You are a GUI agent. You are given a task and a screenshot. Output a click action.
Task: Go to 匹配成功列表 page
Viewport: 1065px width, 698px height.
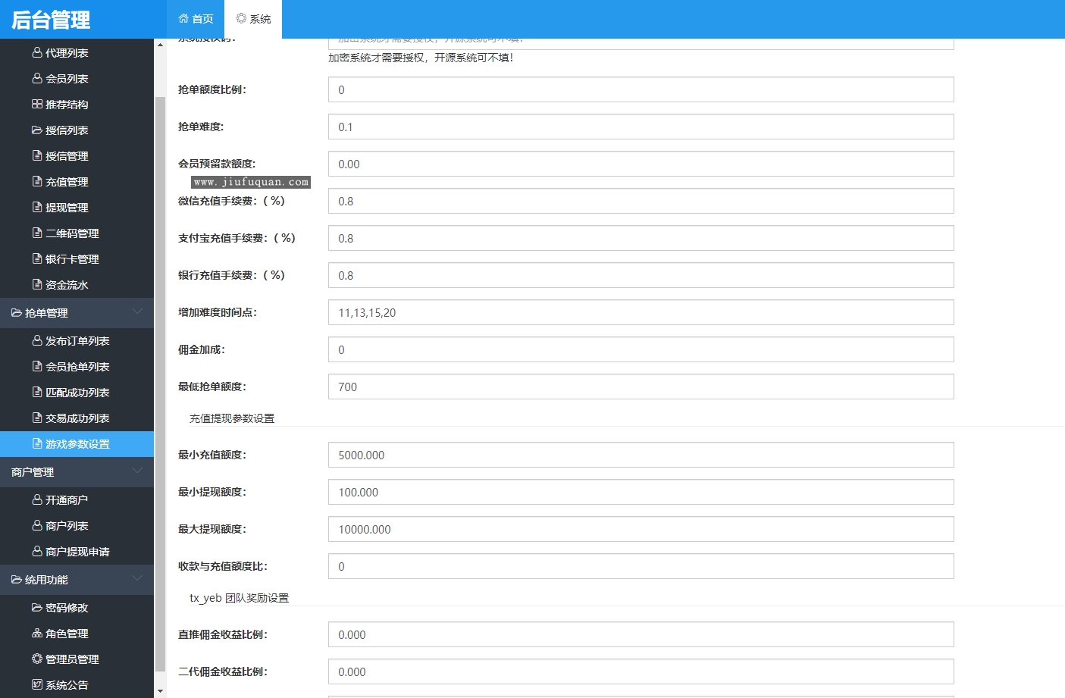click(x=77, y=393)
